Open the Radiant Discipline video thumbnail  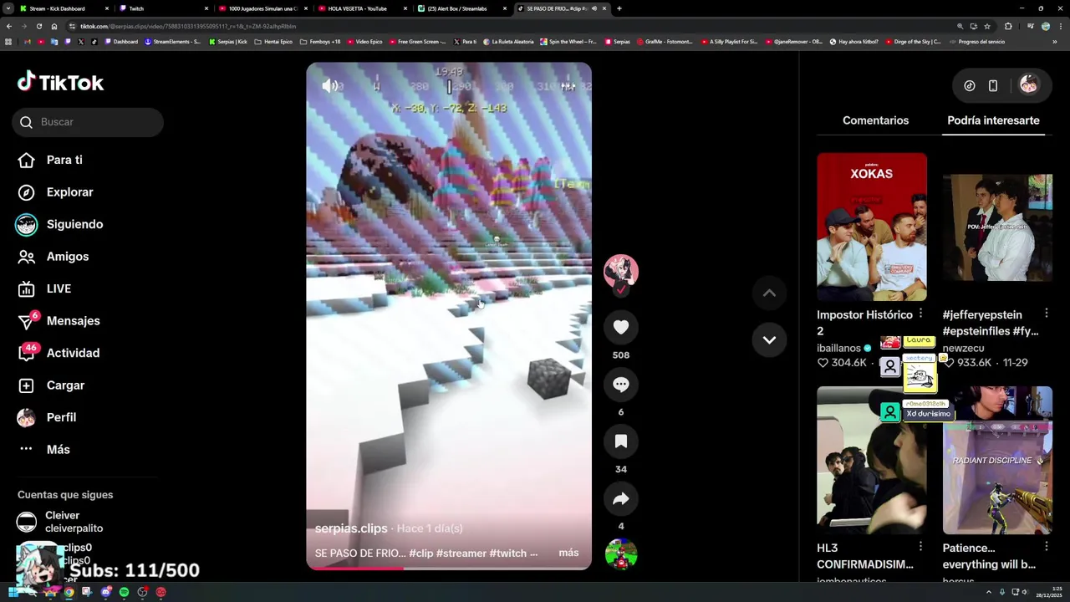(x=997, y=460)
